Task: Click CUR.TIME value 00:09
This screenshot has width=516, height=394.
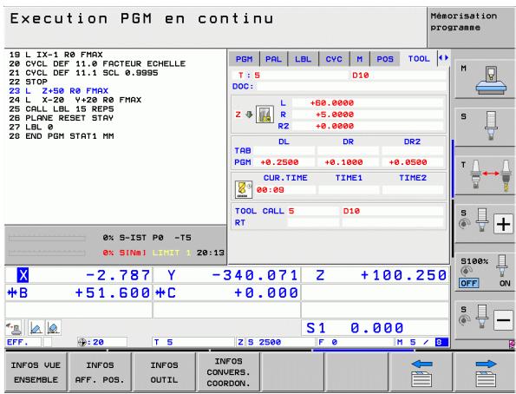Action: [270, 190]
